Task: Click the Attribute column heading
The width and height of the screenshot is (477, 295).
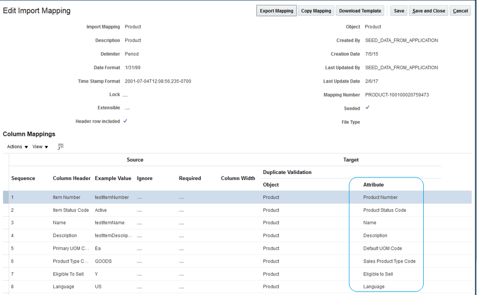Action: tap(374, 185)
